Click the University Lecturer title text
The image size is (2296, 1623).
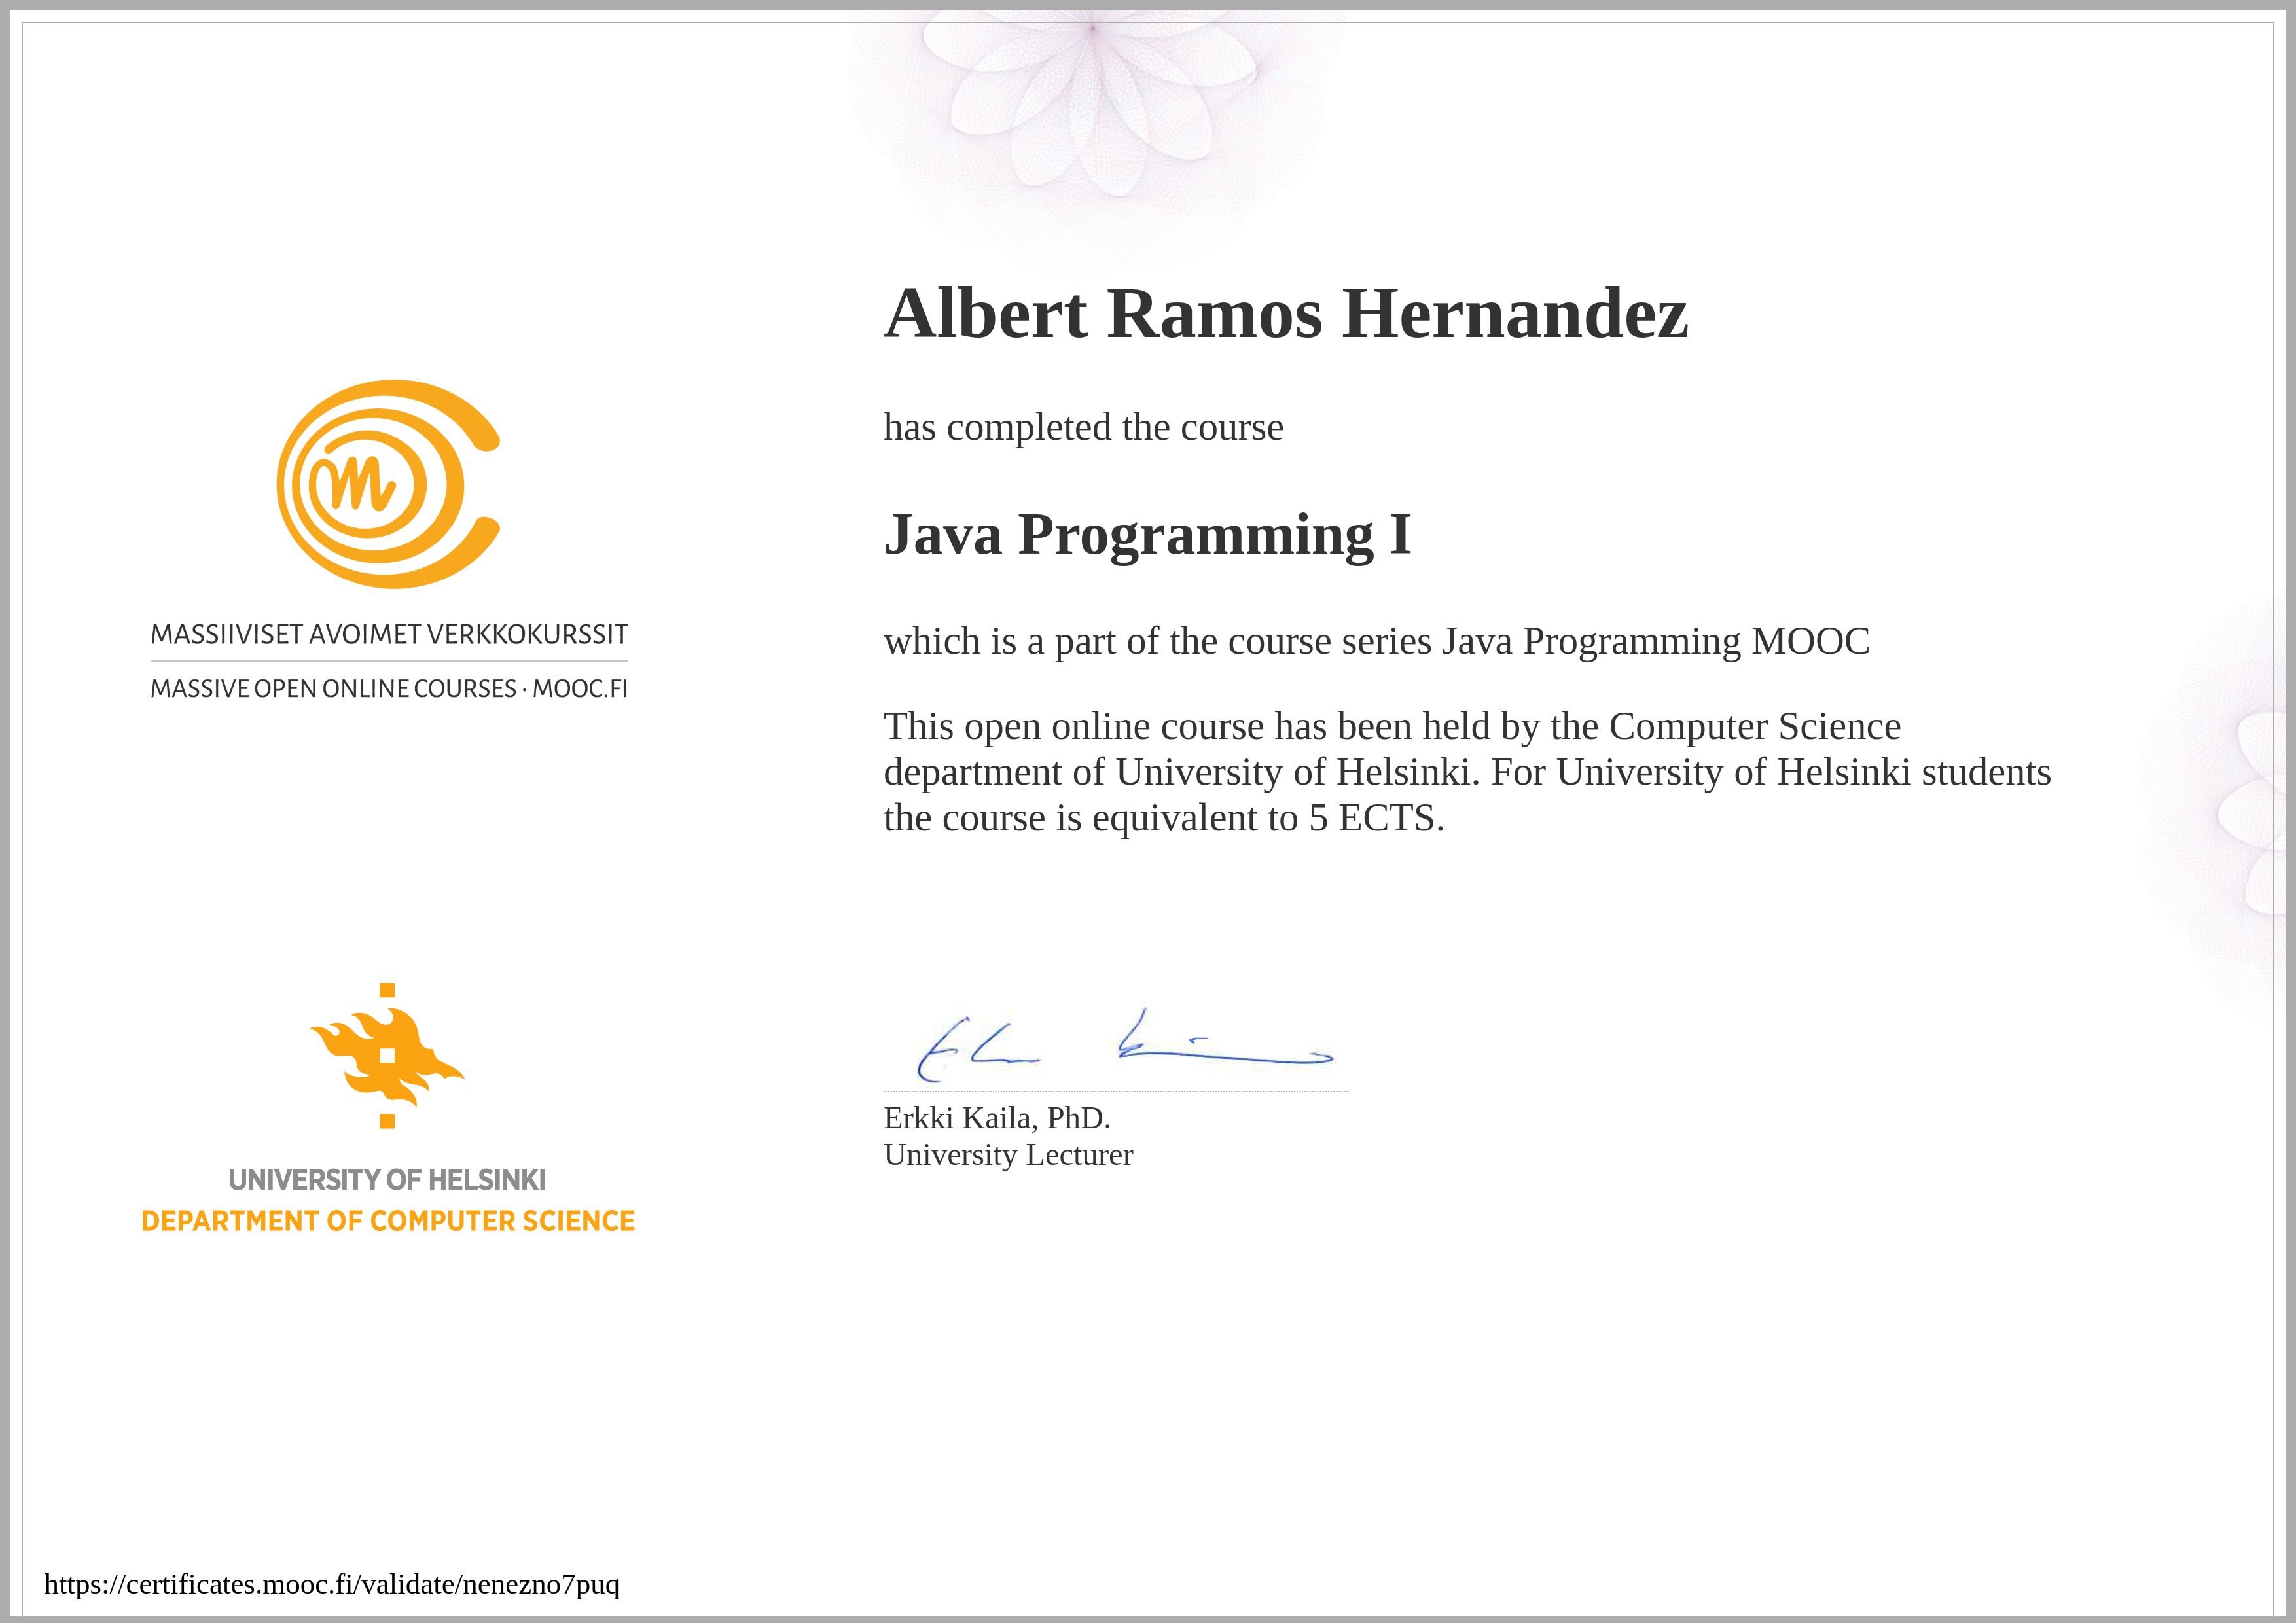point(1008,1155)
